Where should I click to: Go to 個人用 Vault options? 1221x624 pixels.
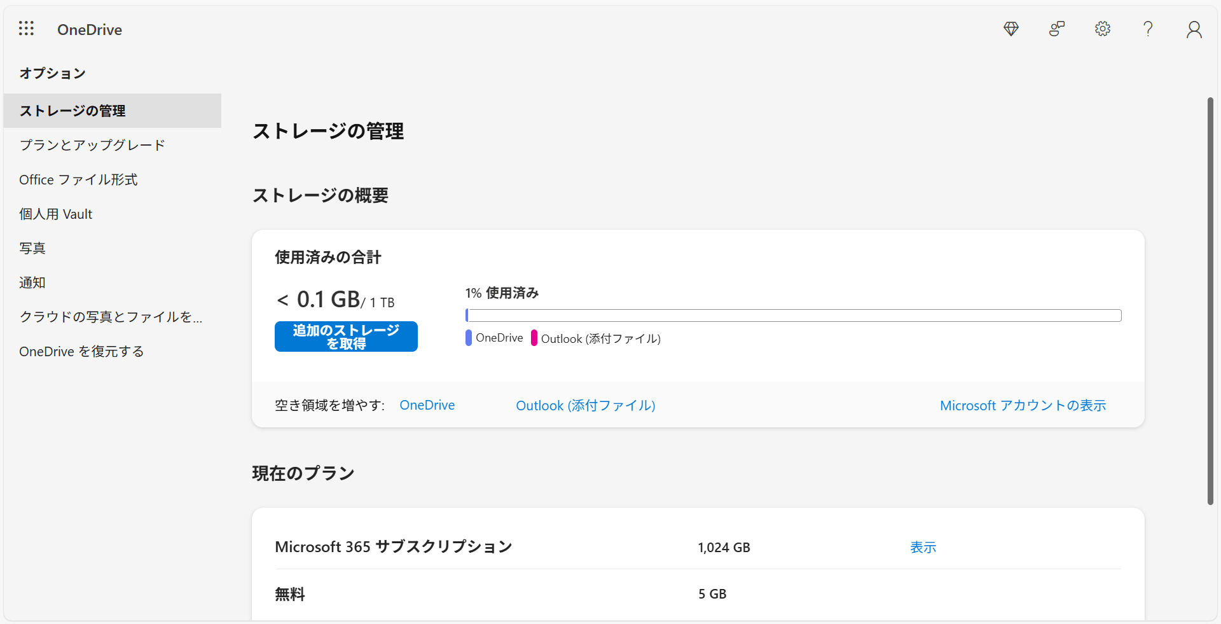[x=113, y=214]
